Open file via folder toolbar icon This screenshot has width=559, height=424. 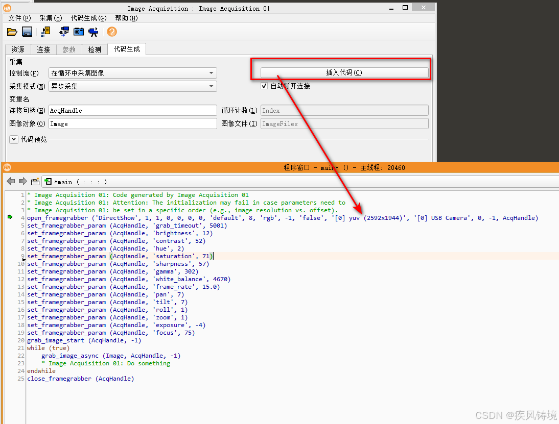(12, 32)
